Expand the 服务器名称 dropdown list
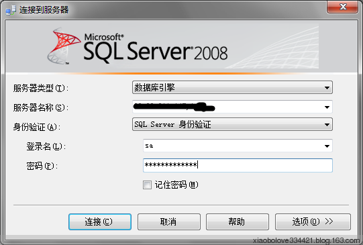The width and height of the screenshot is (363, 245). (327, 107)
